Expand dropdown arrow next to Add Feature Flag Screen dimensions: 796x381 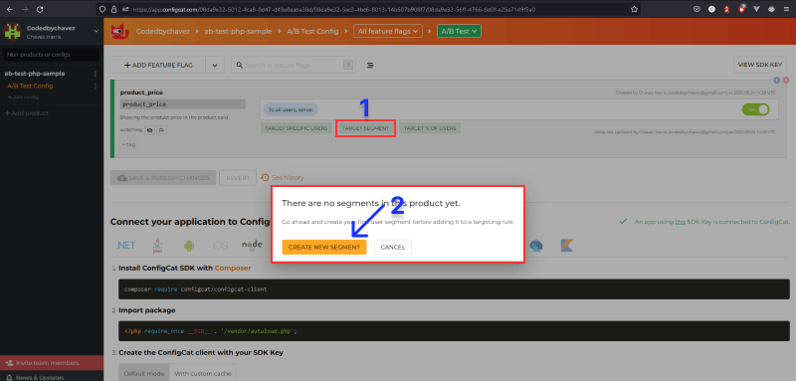point(215,65)
